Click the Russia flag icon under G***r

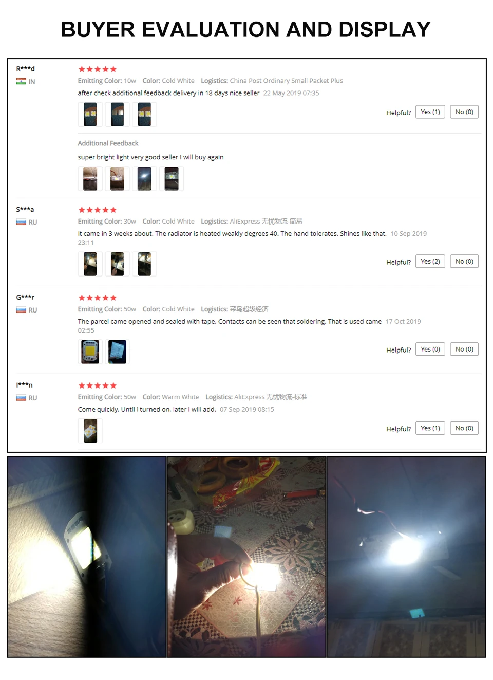[21, 310]
